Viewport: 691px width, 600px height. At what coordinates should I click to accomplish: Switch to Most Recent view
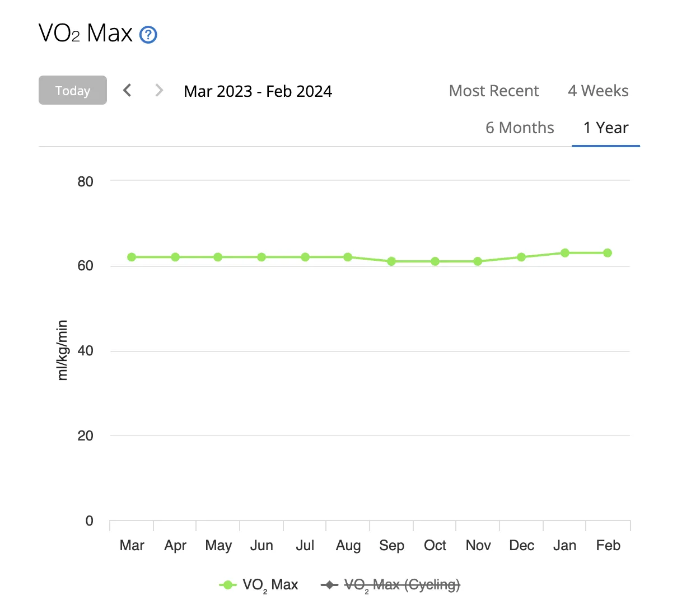[494, 91]
